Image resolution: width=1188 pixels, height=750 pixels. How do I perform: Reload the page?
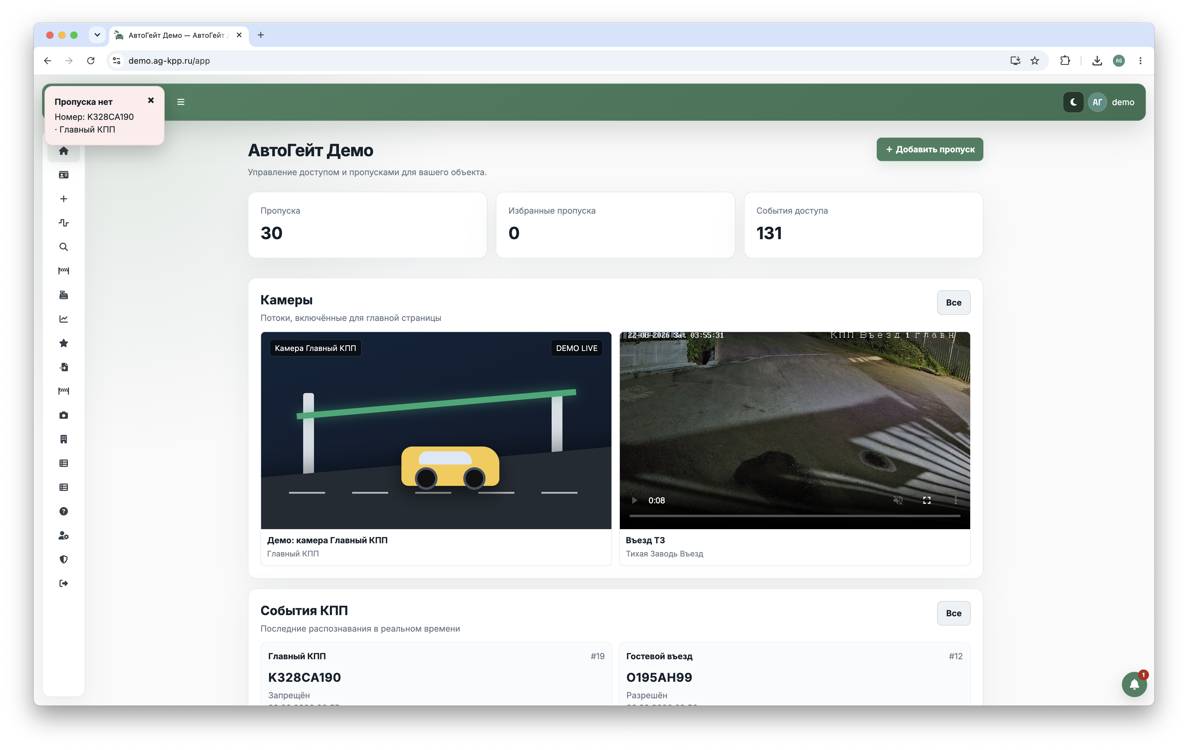pos(91,61)
